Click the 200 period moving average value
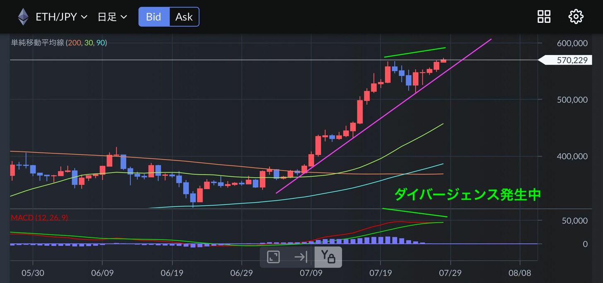This screenshot has width=603, height=283. 75,43
